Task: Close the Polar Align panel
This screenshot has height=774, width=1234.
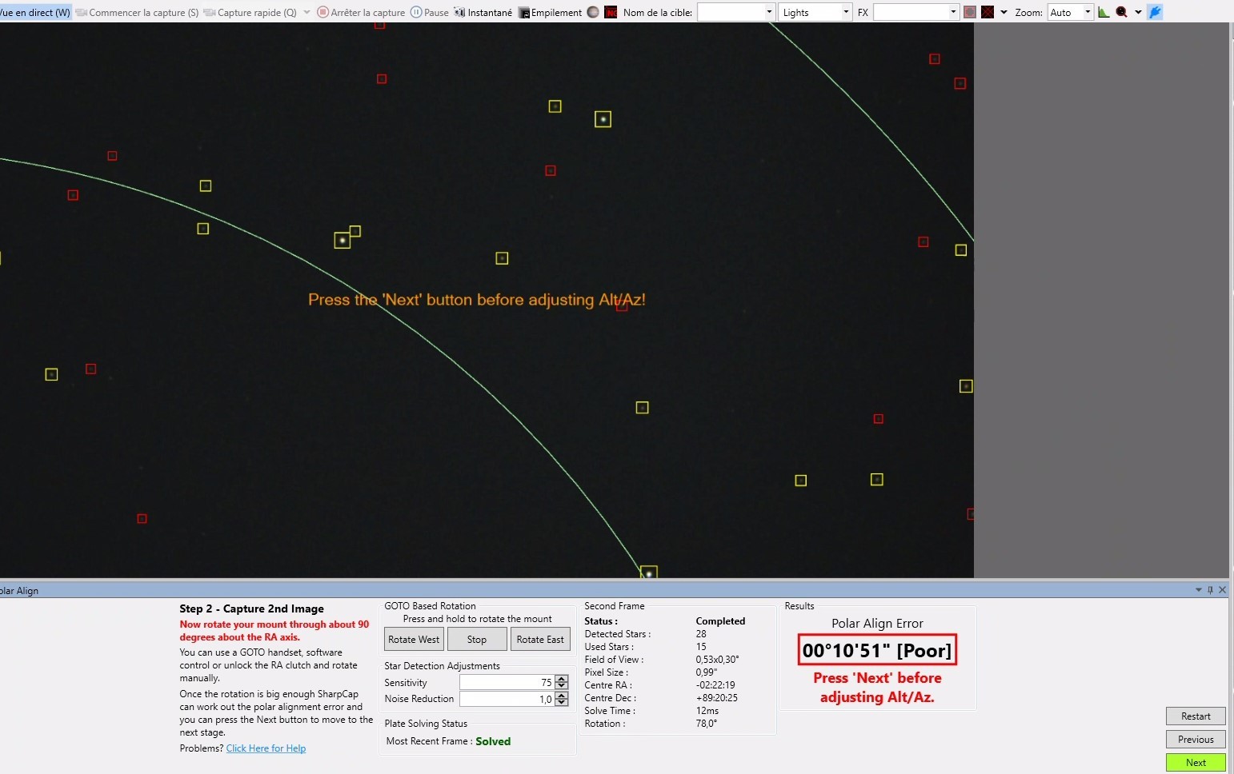Action: [x=1222, y=590]
